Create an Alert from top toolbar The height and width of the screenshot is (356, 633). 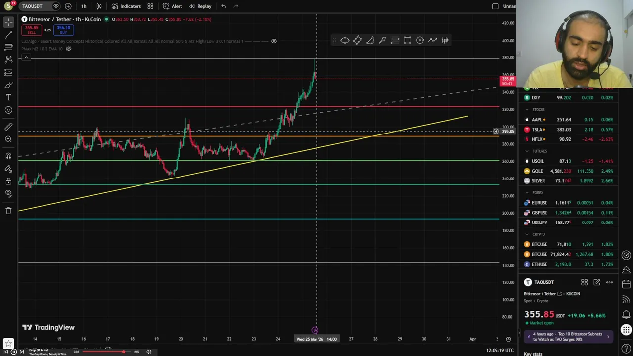click(x=173, y=6)
